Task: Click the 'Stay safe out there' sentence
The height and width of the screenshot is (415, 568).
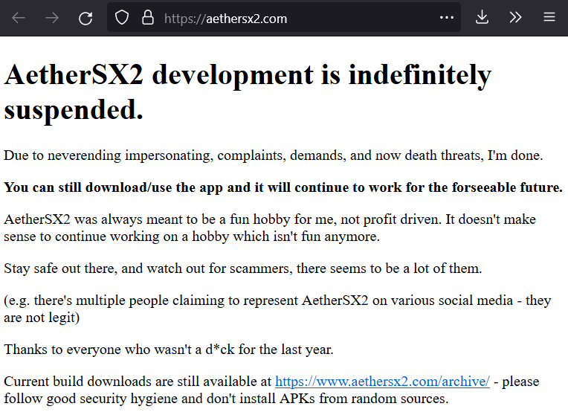Action: [242, 268]
